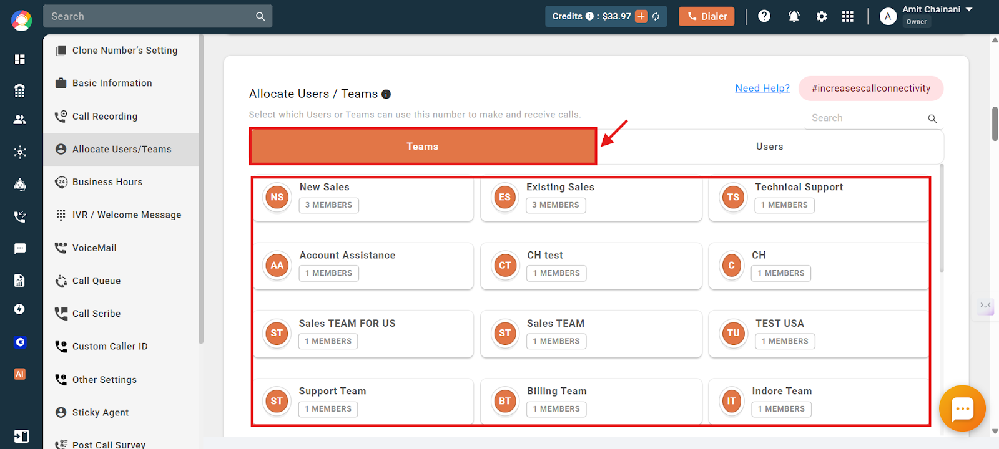The image size is (999, 449).
Task: Click the Need Help? link
Action: (762, 89)
